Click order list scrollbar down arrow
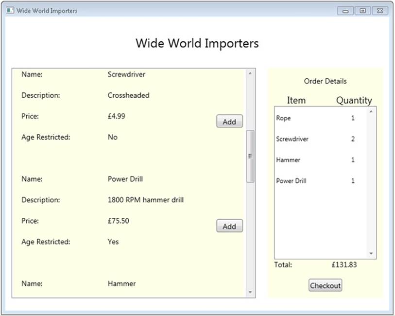The image size is (395, 316). 371,253
